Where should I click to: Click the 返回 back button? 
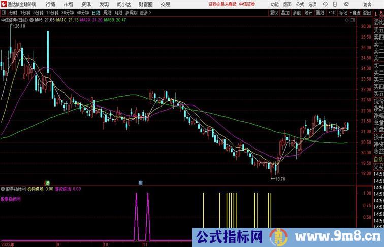tap(367, 13)
